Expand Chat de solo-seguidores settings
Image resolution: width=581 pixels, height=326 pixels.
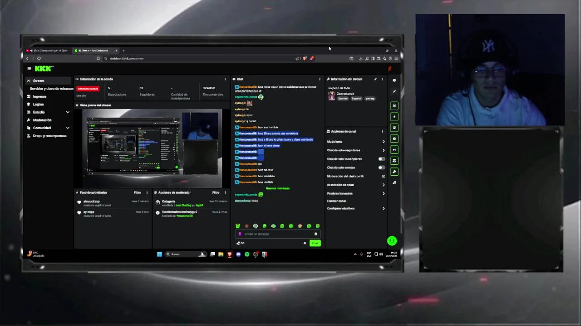tap(383, 150)
